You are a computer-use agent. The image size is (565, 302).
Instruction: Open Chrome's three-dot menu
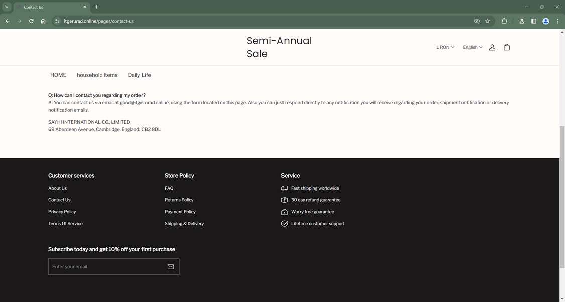(x=557, y=21)
